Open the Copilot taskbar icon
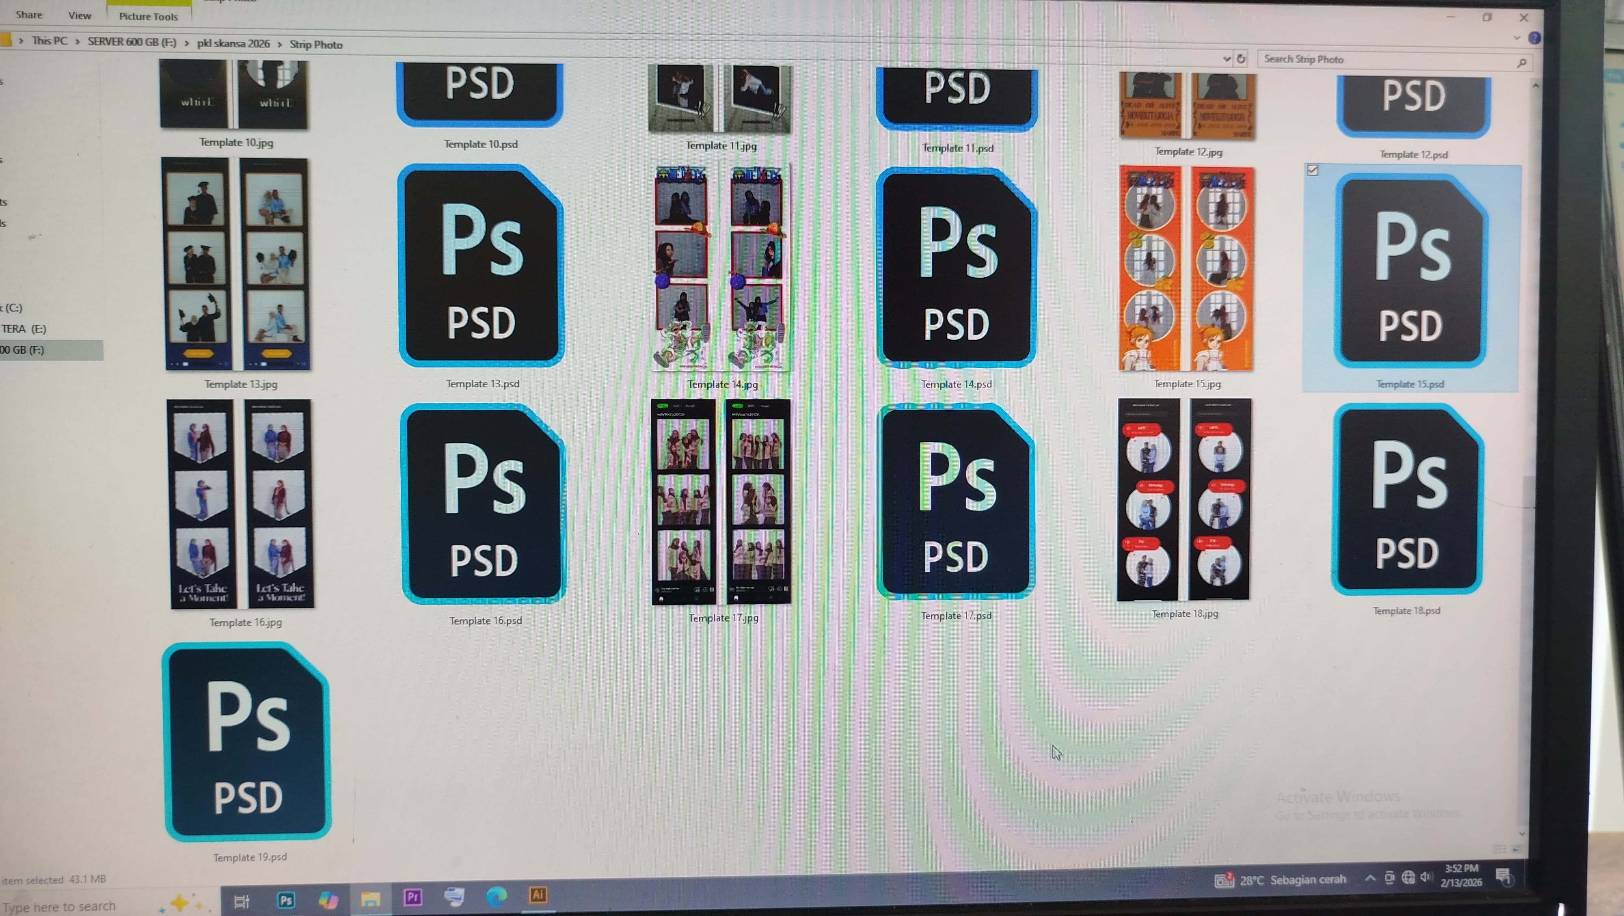The height and width of the screenshot is (916, 1624). coord(328,899)
